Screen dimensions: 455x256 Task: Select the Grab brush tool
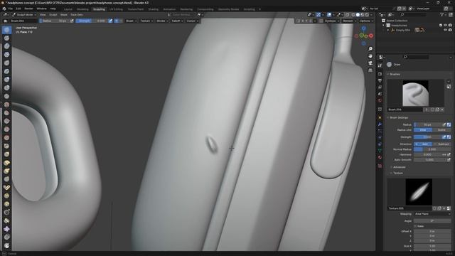click(x=6, y=154)
